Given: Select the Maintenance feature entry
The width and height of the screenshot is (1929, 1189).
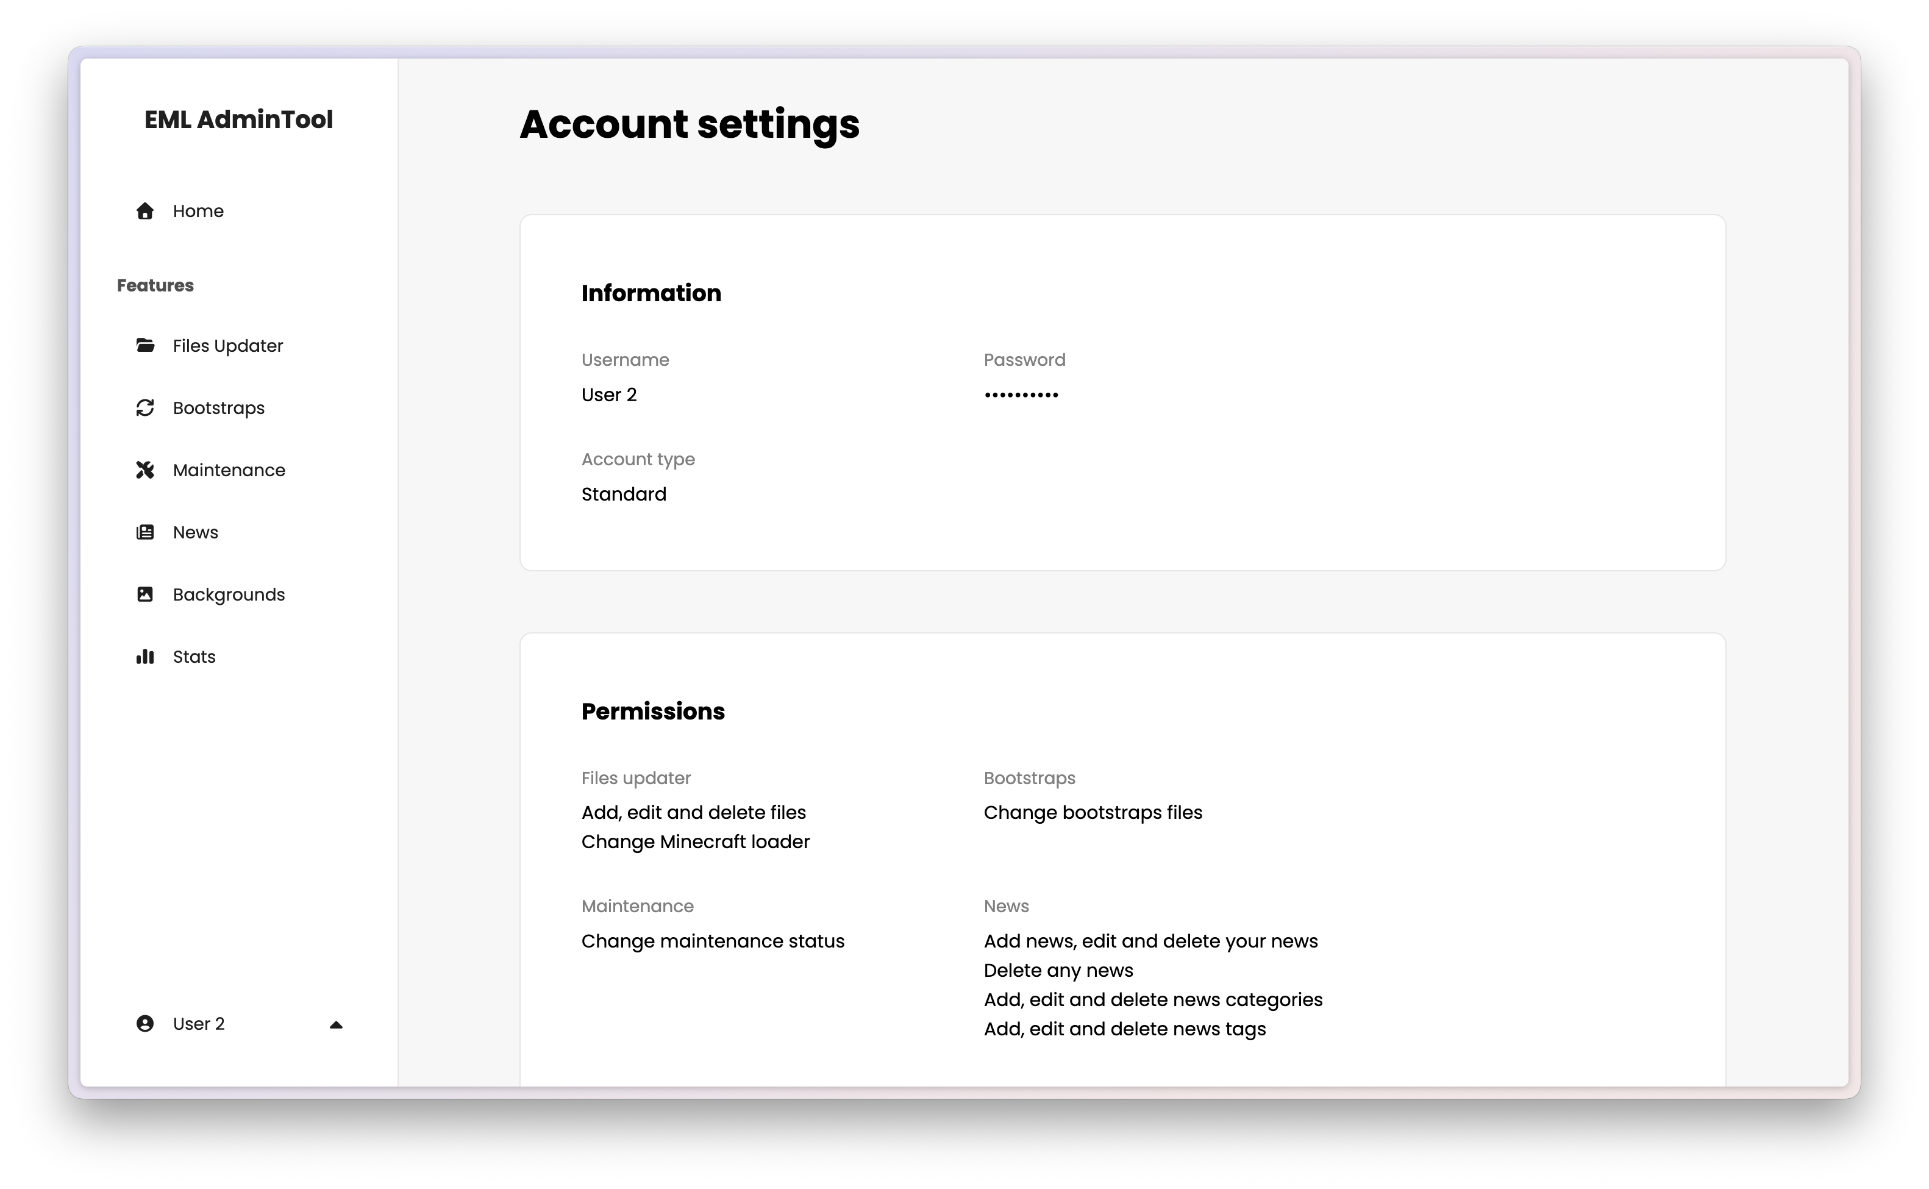Looking at the screenshot, I should pyautogui.click(x=229, y=470).
